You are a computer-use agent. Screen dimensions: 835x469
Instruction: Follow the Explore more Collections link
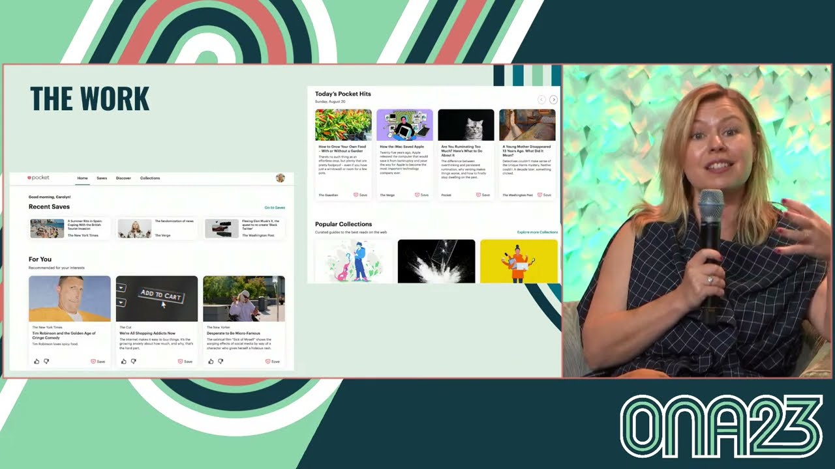click(538, 232)
